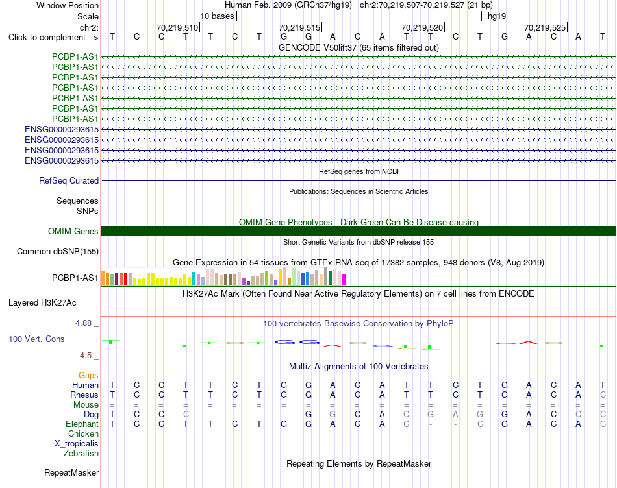
Task: Click the Window Position track label
Action: coord(68,5)
